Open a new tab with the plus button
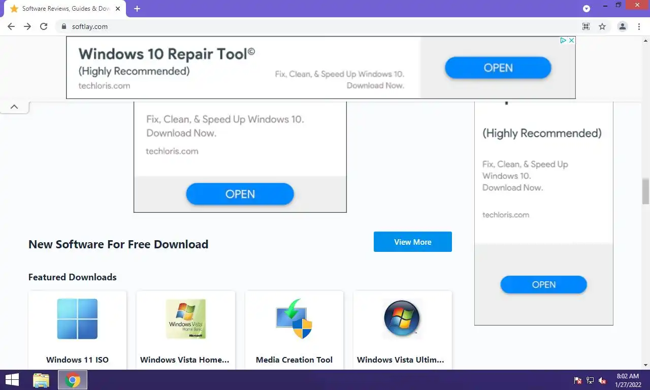This screenshot has height=390, width=650. 137,9
